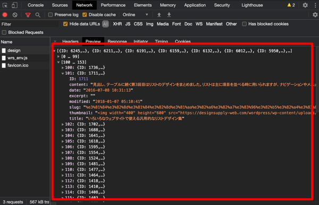This screenshot has width=319, height=205.
Task: Filter requests by JS type
Action: (x=128, y=24)
